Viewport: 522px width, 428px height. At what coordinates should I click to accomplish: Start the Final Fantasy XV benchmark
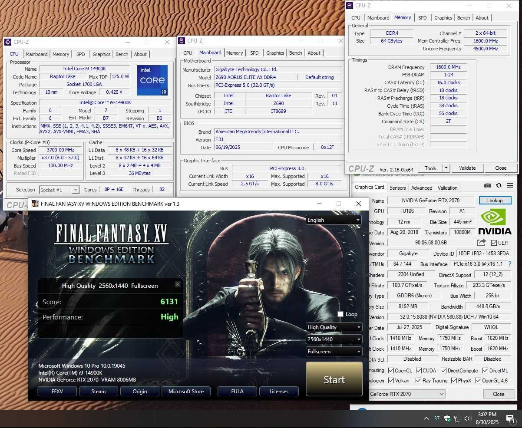point(334,379)
